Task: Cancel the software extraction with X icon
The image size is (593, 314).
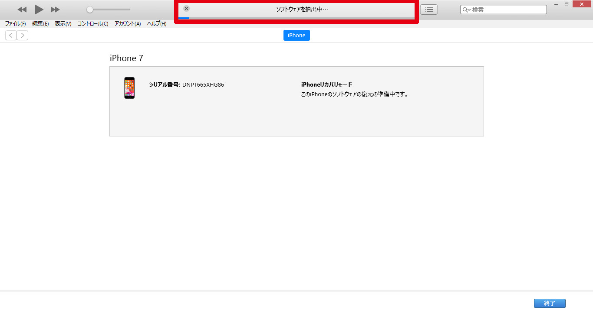Action: (x=186, y=9)
